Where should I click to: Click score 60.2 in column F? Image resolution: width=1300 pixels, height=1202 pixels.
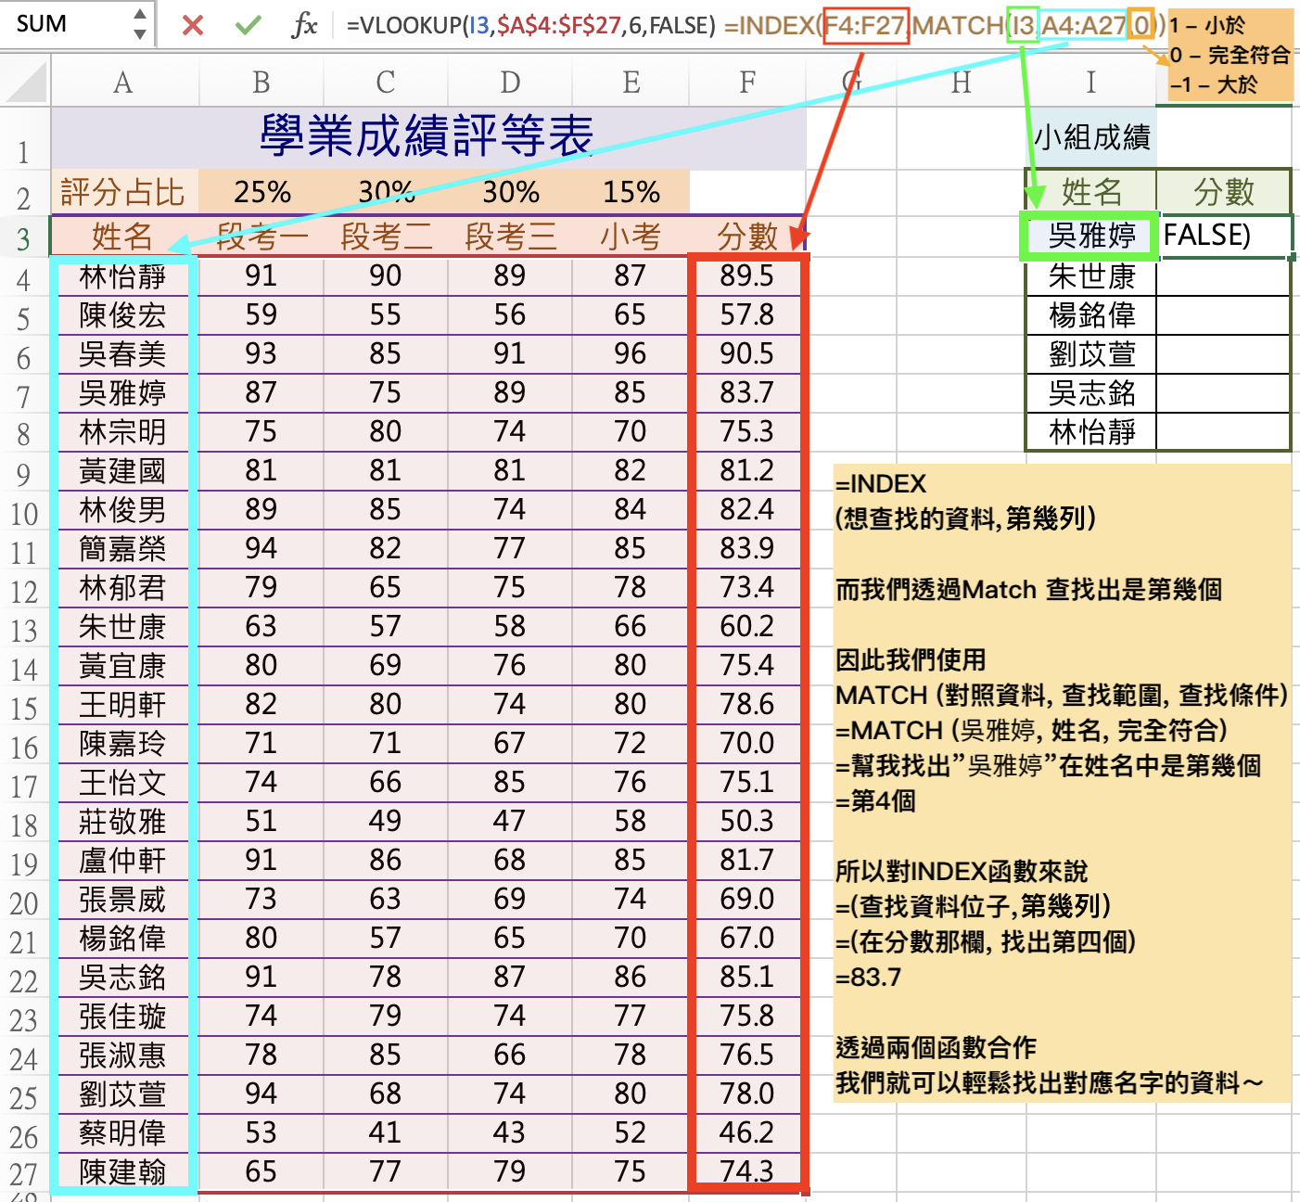point(747,626)
